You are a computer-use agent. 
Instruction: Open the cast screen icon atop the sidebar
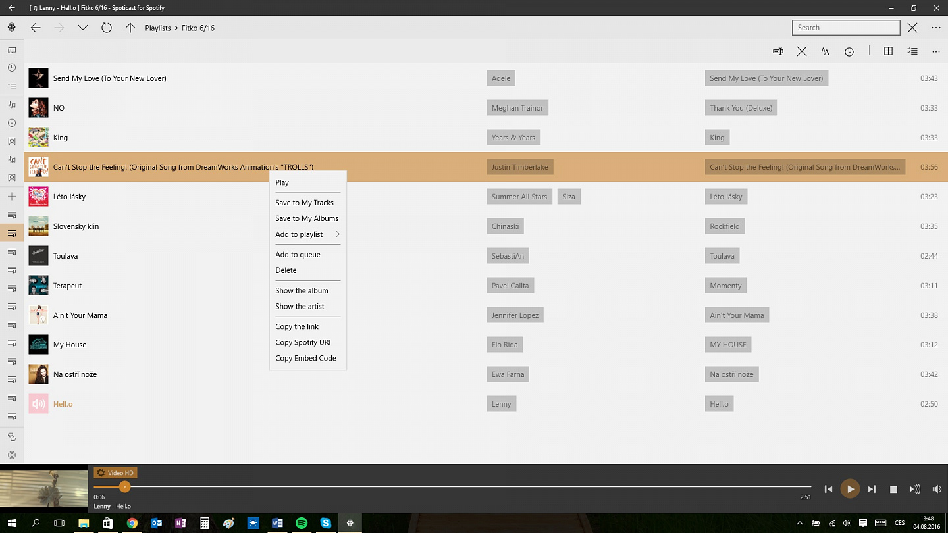[x=12, y=50]
